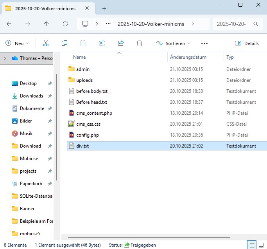Switch to details list view in status bar
Image resolution: width=267 pixels, height=249 pixels.
(x=252, y=245)
